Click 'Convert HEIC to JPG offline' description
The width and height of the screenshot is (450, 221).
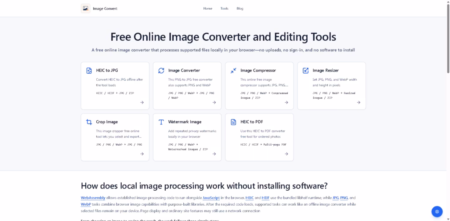pyautogui.click(x=120, y=82)
